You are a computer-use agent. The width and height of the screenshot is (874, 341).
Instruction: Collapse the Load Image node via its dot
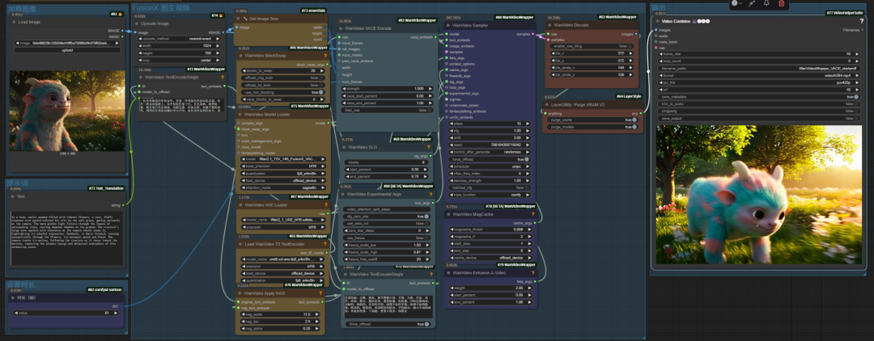[x=15, y=23]
